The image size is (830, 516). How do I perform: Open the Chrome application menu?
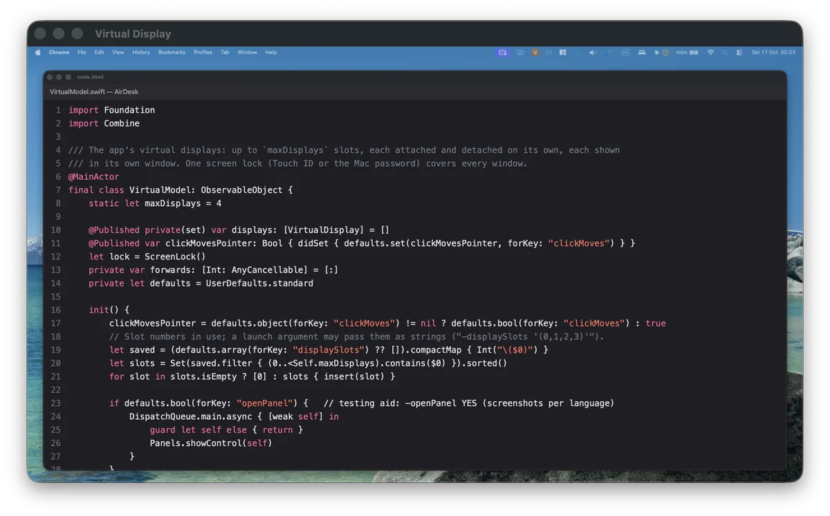coord(59,53)
